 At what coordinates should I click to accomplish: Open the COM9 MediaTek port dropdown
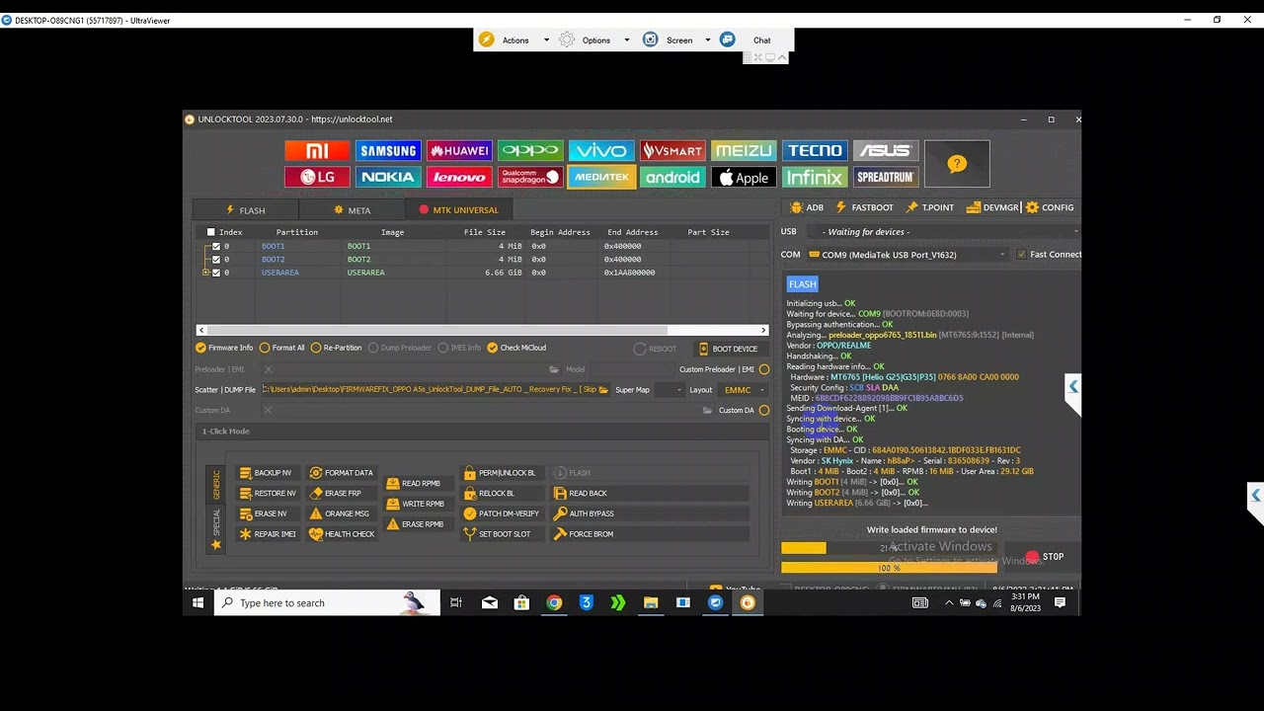pyautogui.click(x=908, y=255)
